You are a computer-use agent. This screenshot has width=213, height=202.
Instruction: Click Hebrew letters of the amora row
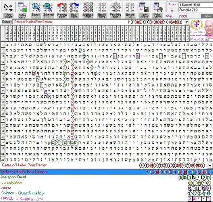click(x=199, y=188)
